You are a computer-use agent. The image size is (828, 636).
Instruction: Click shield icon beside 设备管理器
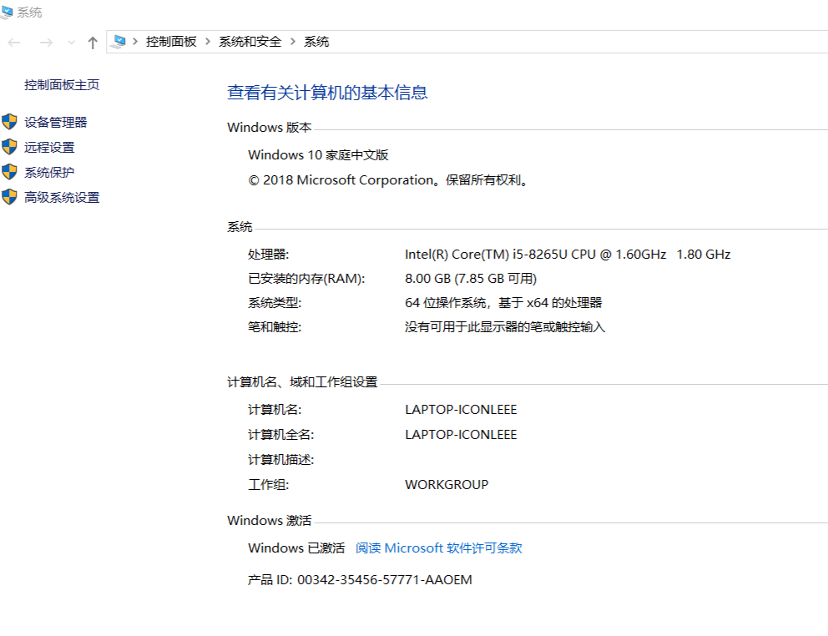(9, 122)
